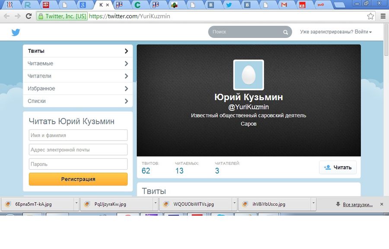Image resolution: width=389 pixels, height=249 pixels.
Task: Click the search magnifier icon
Action: click(285, 32)
